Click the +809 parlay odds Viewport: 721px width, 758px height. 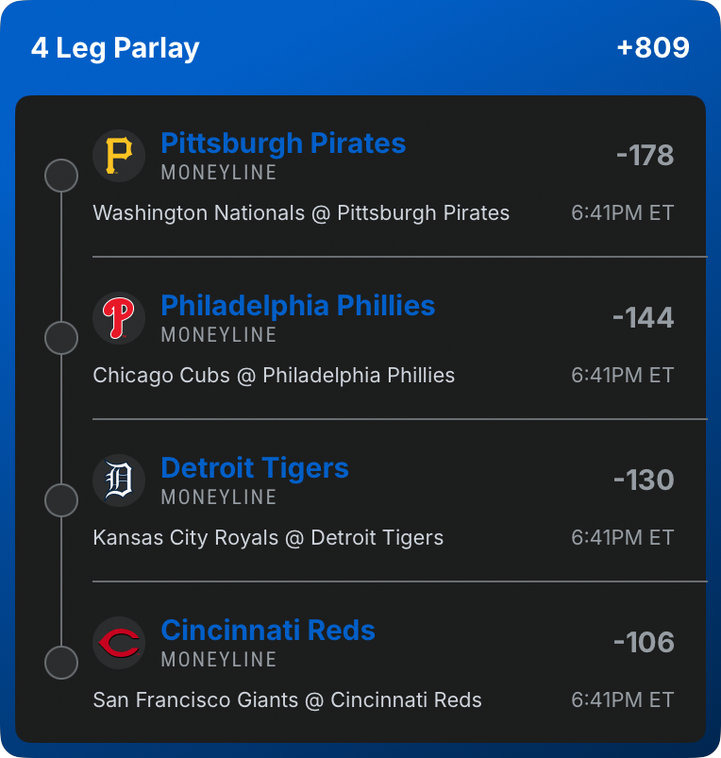[x=653, y=48]
